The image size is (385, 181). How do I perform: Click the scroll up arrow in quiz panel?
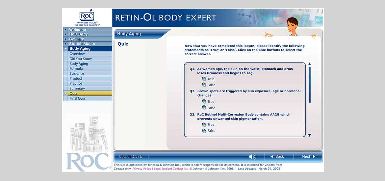[x=309, y=64]
